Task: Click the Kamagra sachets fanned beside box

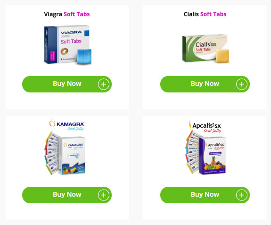Action: pos(52,153)
